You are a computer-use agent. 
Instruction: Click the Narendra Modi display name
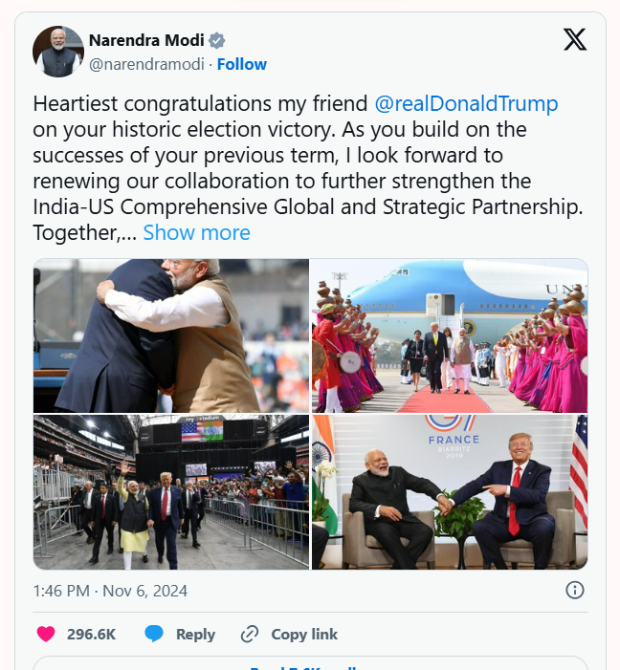point(146,40)
